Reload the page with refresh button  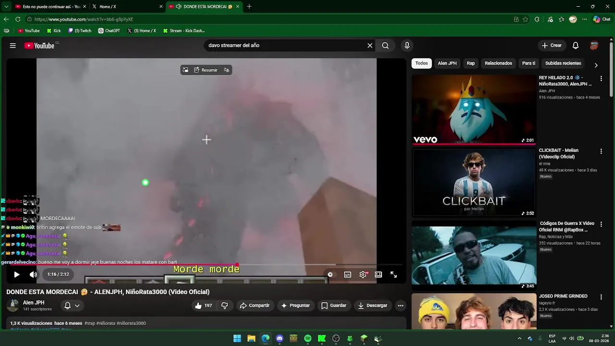18,19
